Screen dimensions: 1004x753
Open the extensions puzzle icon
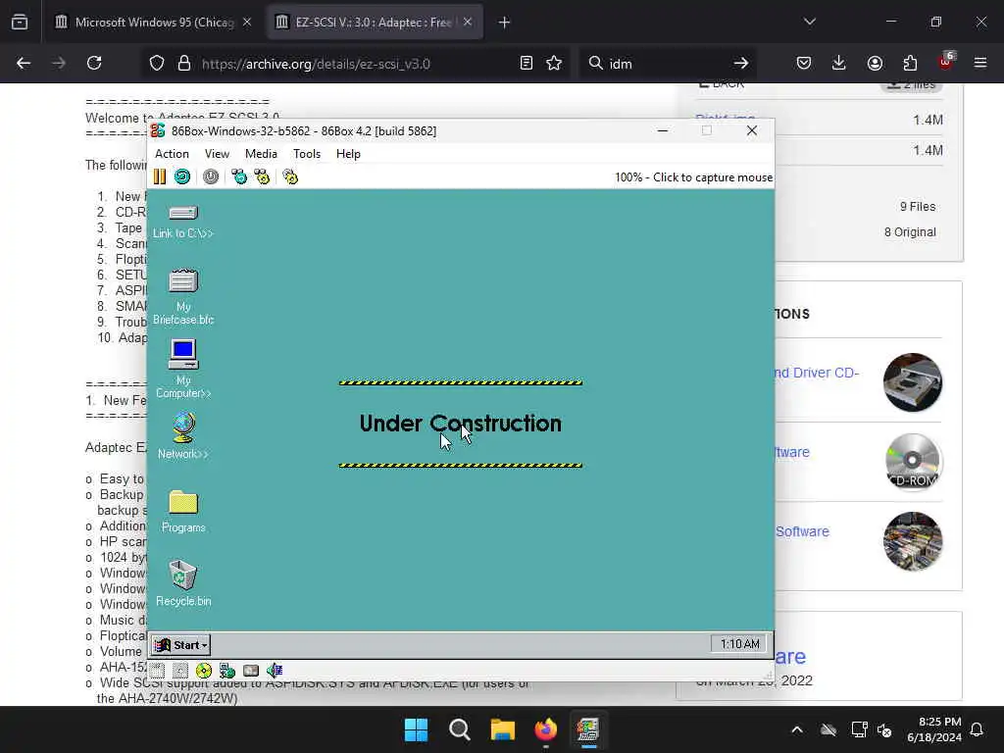(x=910, y=64)
